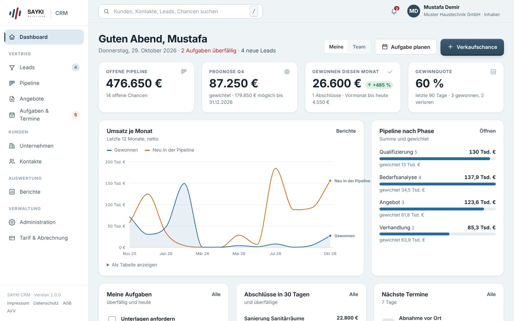This screenshot has height=321, width=514.
Task: Click Öffnen in Pipeline nach Phase
Action: click(x=488, y=131)
